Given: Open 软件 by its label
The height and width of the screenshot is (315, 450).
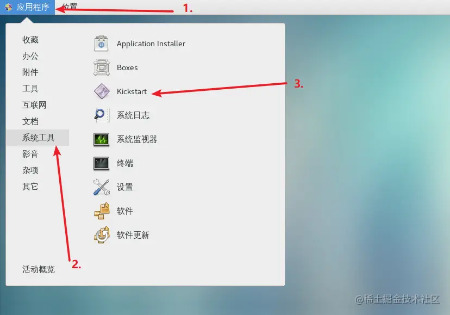Looking at the screenshot, I should pyautogui.click(x=125, y=211).
